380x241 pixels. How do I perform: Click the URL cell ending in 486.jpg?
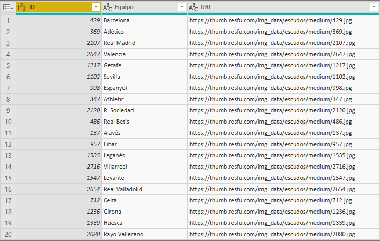pyautogui.click(x=283, y=122)
